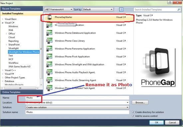Toggle Create directory for solution checkbox
This screenshot has width=183, height=127.
(133, 112)
